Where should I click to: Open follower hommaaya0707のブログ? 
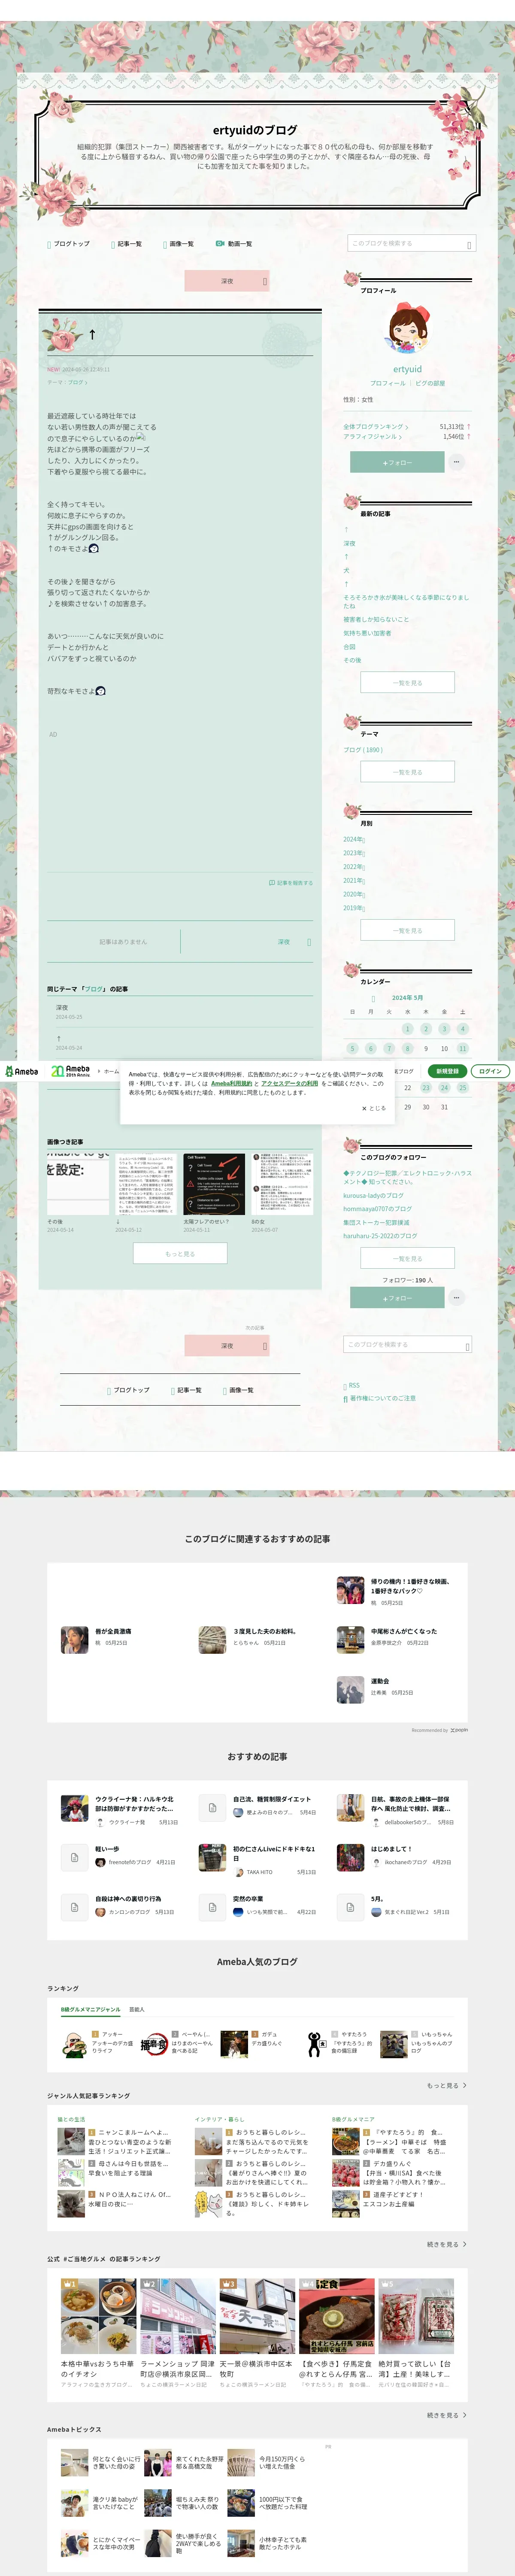pyautogui.click(x=378, y=1209)
